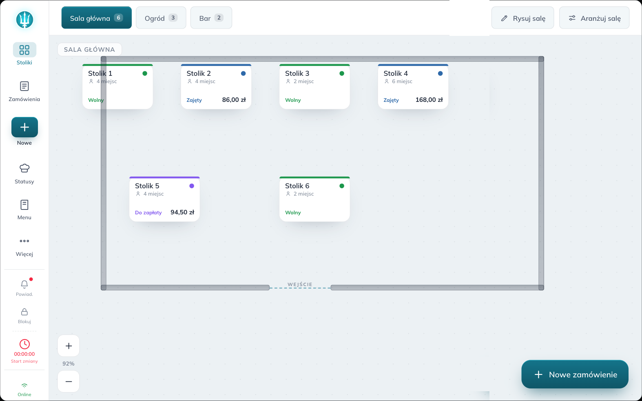Click the 92% zoom level value
This screenshot has height=401, width=642.
[69, 364]
